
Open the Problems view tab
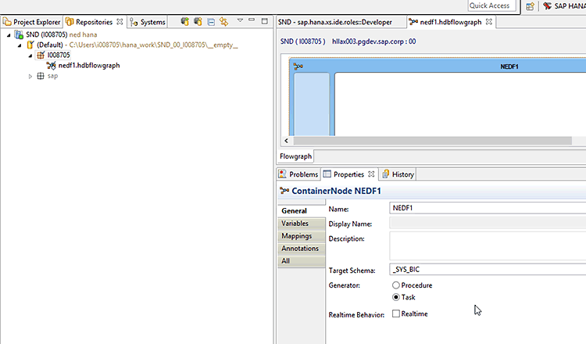click(298, 174)
